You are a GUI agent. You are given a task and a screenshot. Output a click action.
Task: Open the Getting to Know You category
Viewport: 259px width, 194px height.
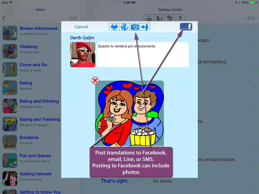40,191
